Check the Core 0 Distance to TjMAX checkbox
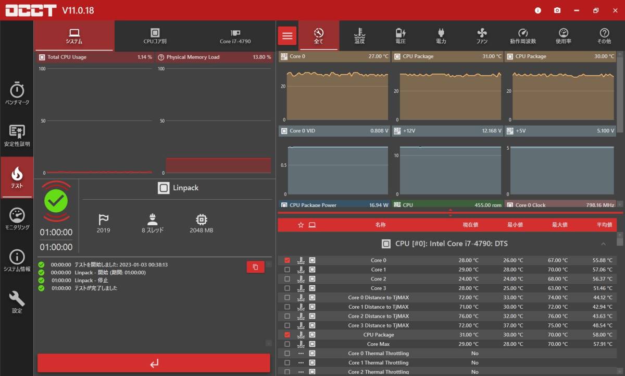Viewport: 625px width, 376px height. [287, 298]
